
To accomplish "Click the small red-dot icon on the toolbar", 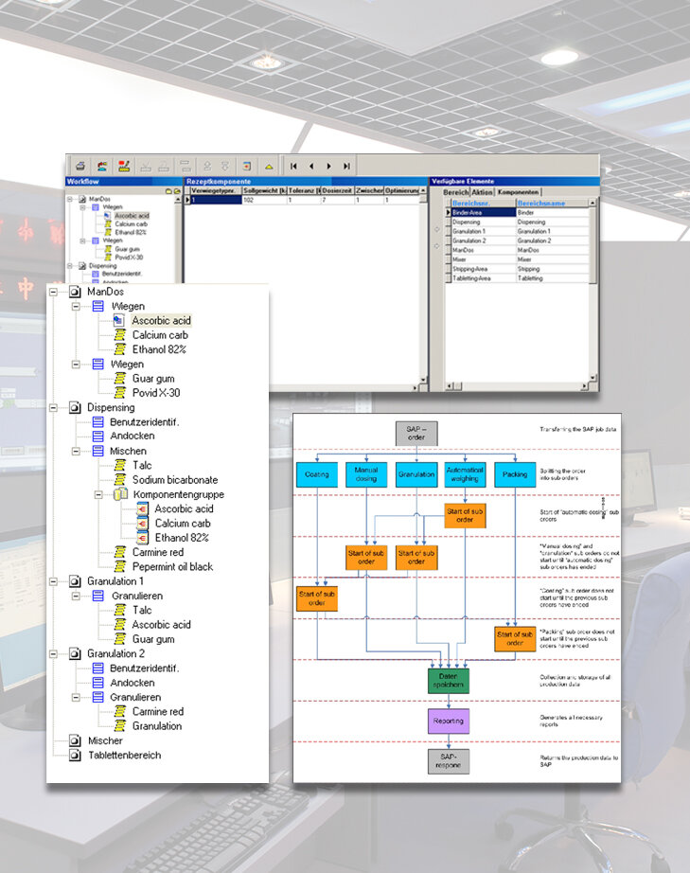I will [247, 166].
